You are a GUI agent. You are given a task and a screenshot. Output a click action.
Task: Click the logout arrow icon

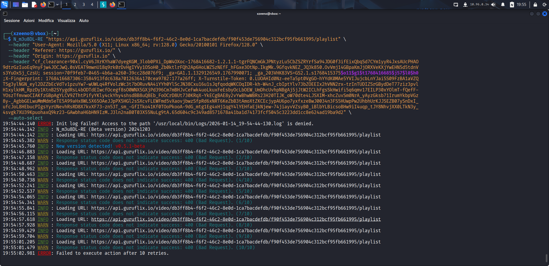pyautogui.click(x=544, y=5)
